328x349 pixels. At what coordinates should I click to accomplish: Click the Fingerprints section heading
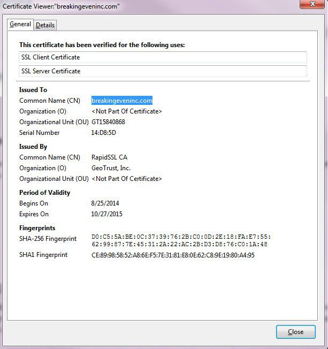[37, 228]
